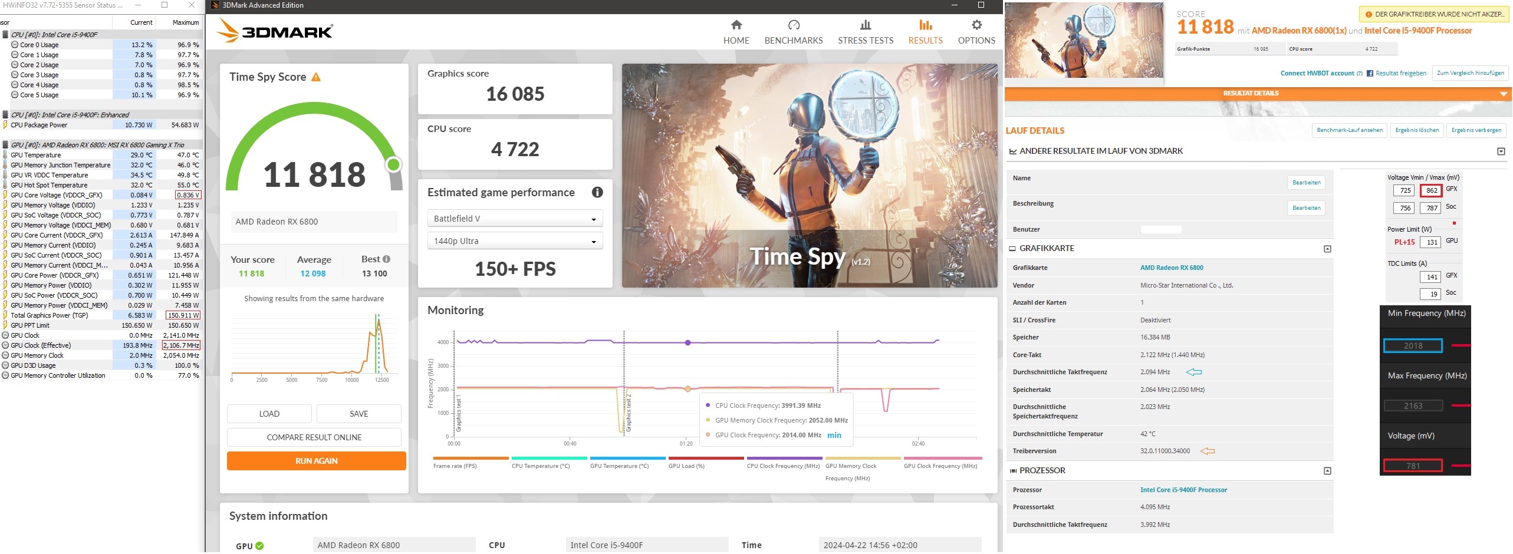The height and width of the screenshot is (554, 1513).
Task: Open the Connect HWBOT account link
Action: tap(1317, 74)
